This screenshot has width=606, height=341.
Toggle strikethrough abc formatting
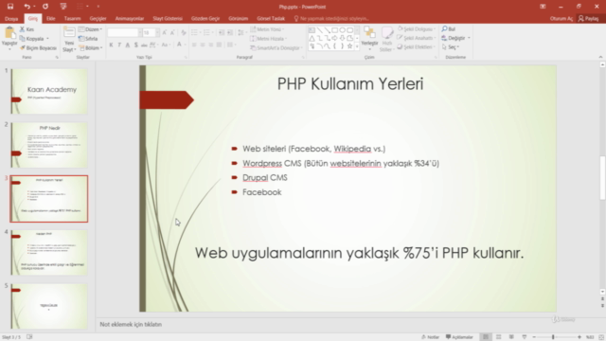pos(144,45)
